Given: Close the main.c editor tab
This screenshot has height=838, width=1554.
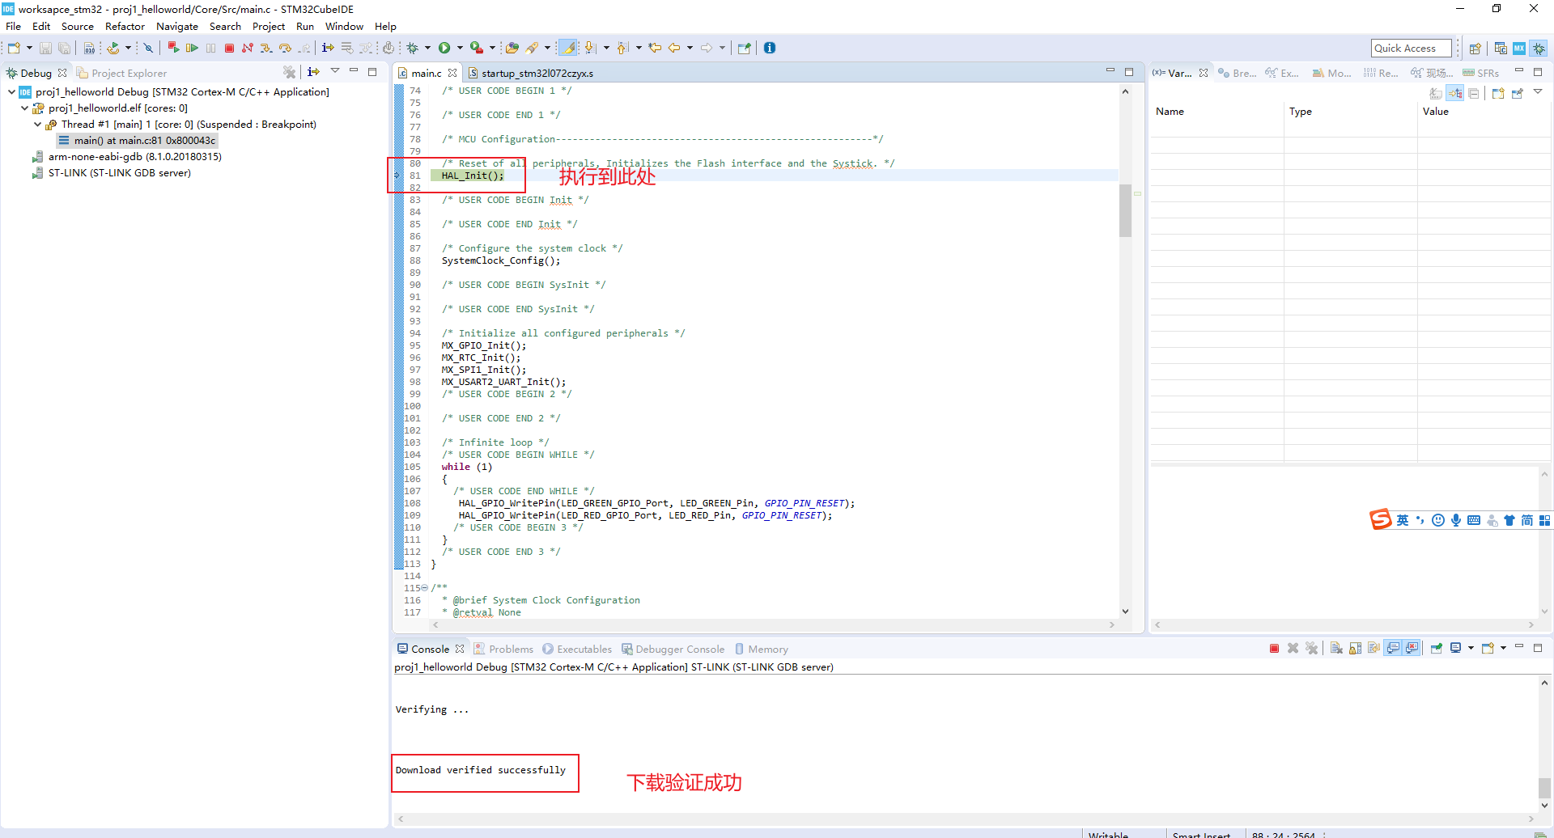Looking at the screenshot, I should point(452,73).
